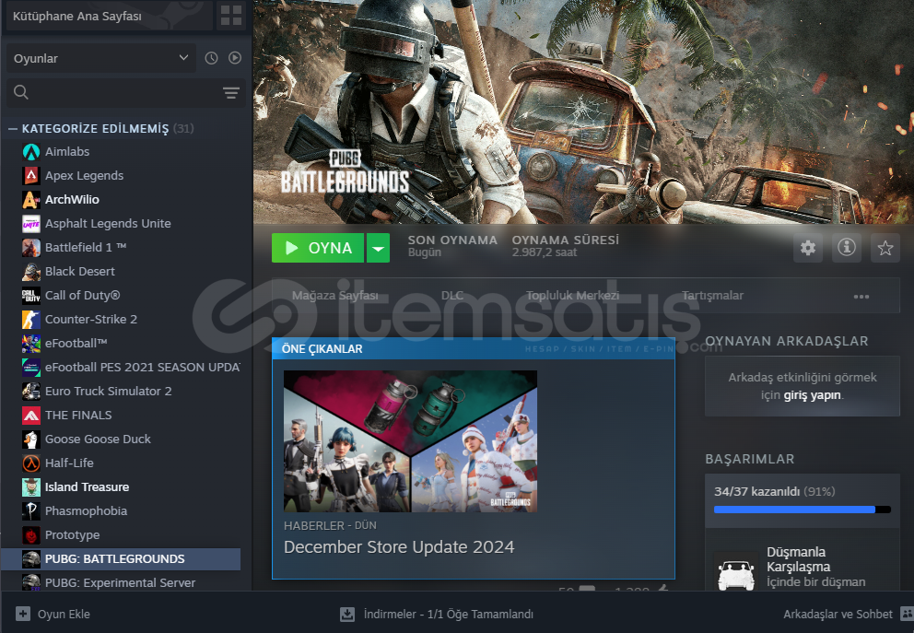
Task: Open launch options arrow beside OYNA
Action: click(379, 248)
